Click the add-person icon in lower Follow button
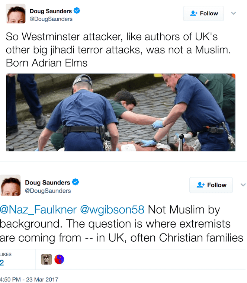 coord(201,185)
